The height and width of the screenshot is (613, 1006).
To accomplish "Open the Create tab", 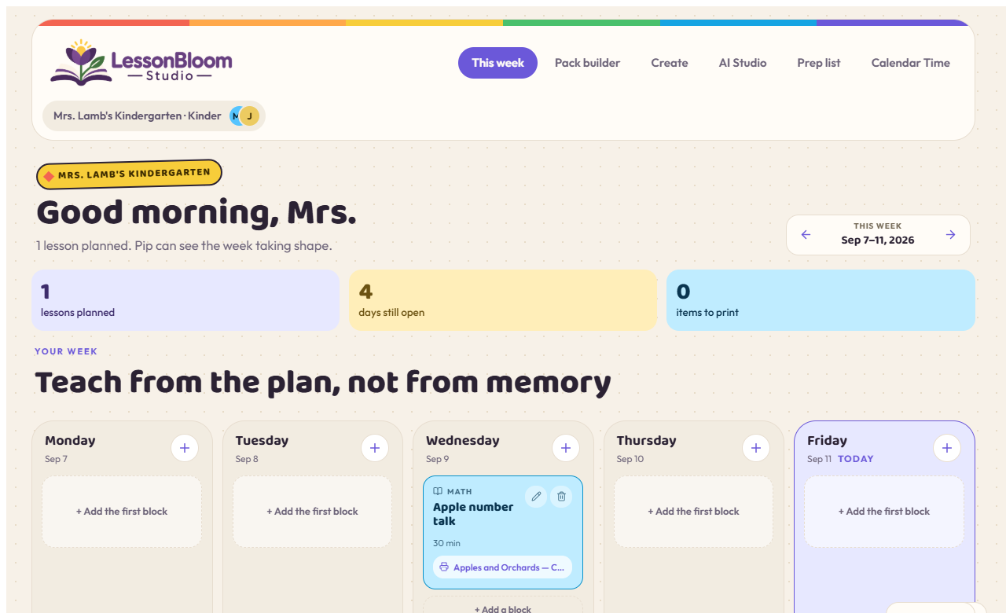I will (x=670, y=63).
